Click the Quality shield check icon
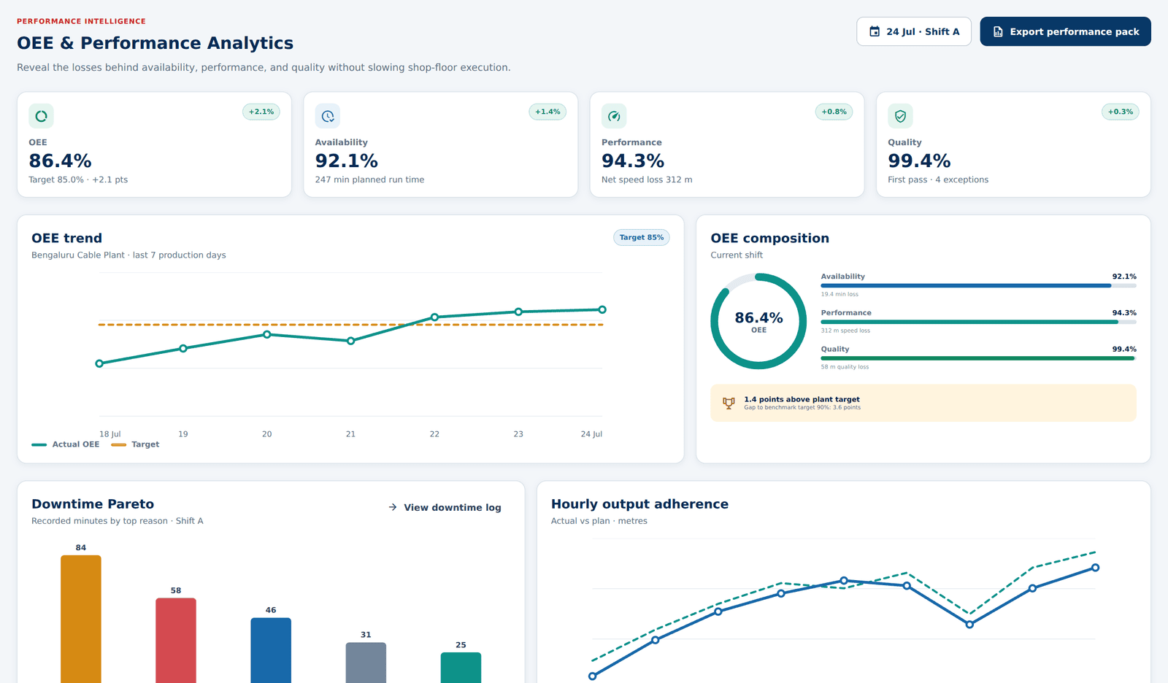 coord(900,116)
